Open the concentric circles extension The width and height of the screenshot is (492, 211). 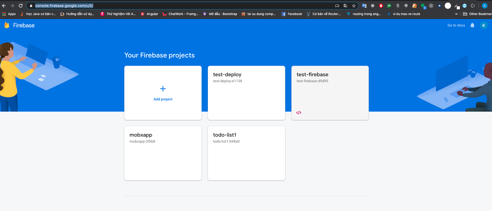pos(431,6)
